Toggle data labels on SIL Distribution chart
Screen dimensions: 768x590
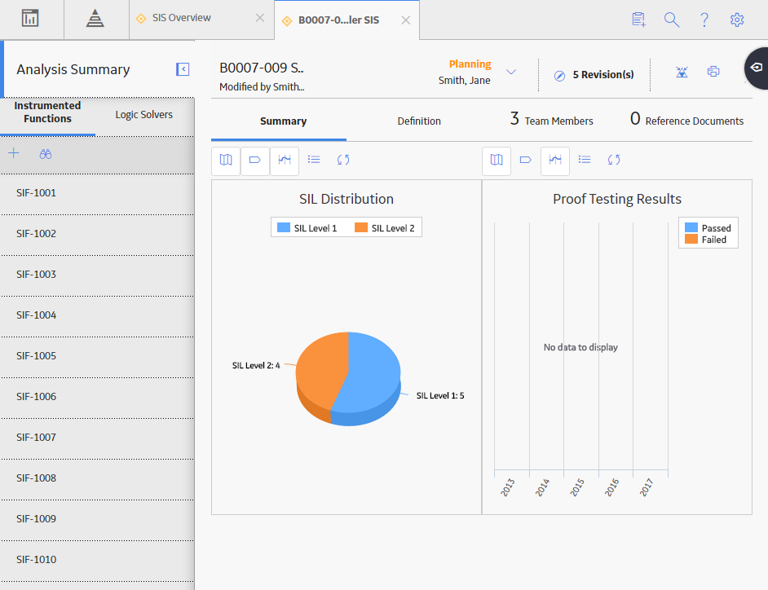pyautogui.click(x=254, y=160)
